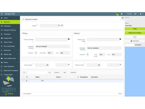Click the Master Data icon
145x109 pixels.
click(x=2, y=54)
